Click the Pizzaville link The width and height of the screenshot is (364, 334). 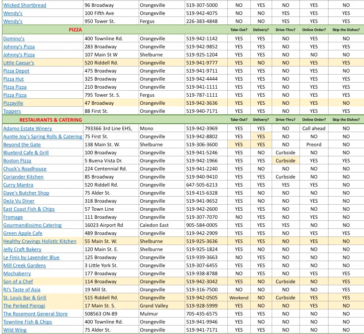tap(13, 103)
